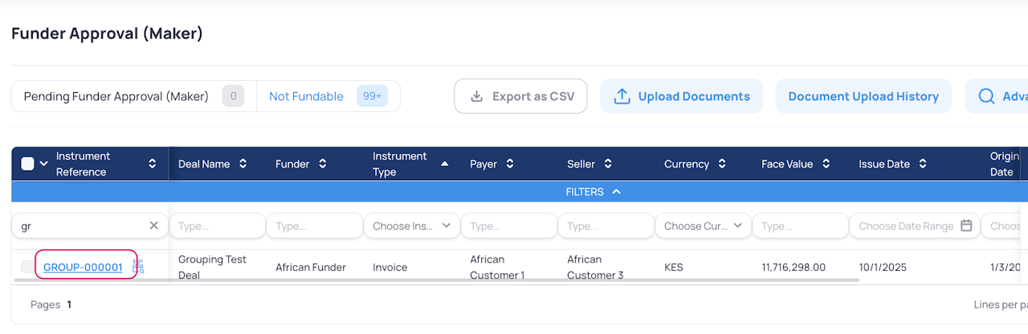Screen dimensions: 1028x334
Task: Check the GROUP-000001 row checkbox
Action: point(28,267)
